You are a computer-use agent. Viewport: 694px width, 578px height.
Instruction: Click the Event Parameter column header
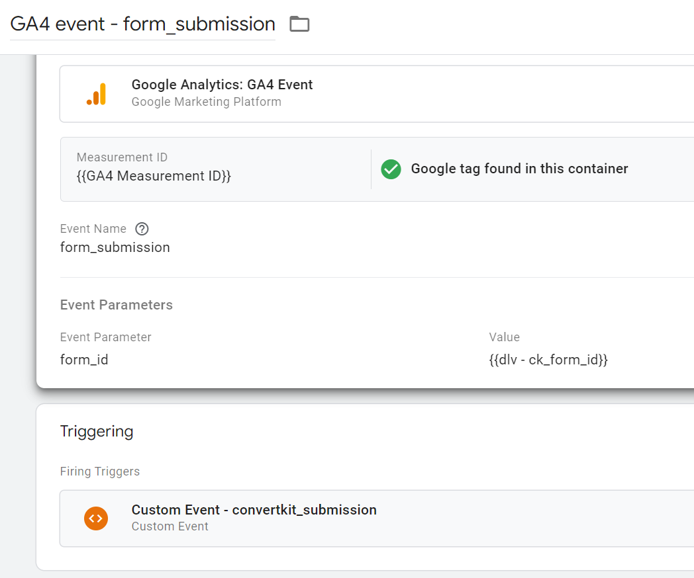105,337
